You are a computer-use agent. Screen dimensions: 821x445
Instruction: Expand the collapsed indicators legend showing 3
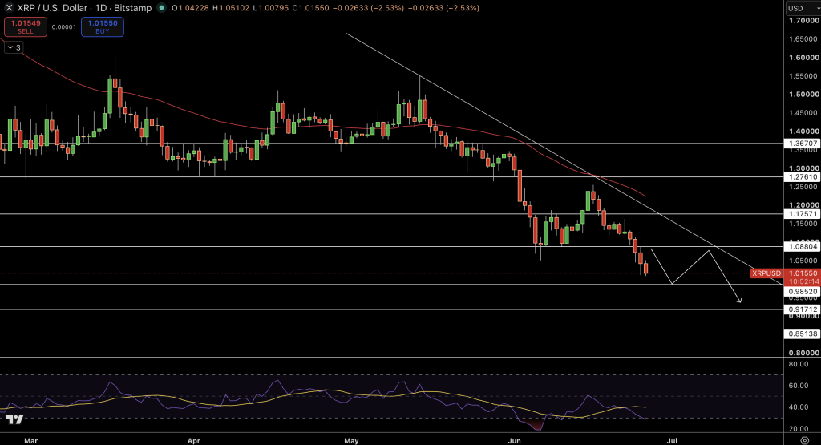pos(14,47)
